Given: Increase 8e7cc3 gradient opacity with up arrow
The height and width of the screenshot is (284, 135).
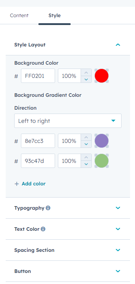Looking at the screenshot, I should click(x=86, y=138).
